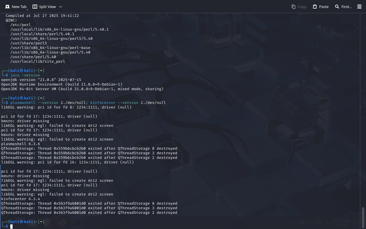Click the '@INC:' line
Viewport: 366px width, 229px height.
click(11, 20)
